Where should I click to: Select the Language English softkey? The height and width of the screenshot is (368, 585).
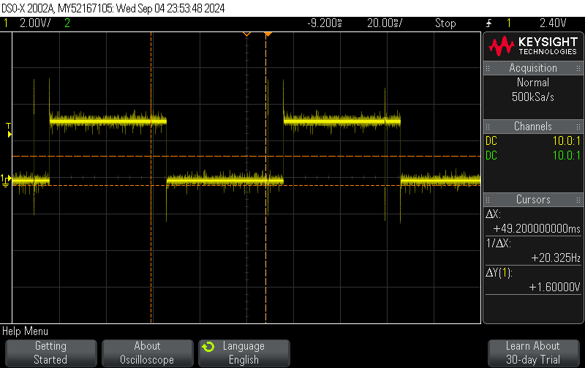244,353
